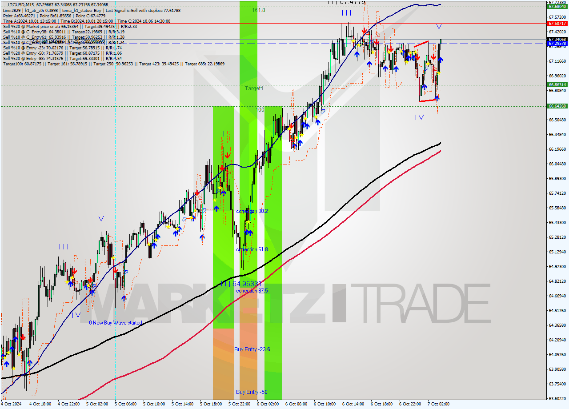Click the 66.19660 price axis value

pos(557,149)
